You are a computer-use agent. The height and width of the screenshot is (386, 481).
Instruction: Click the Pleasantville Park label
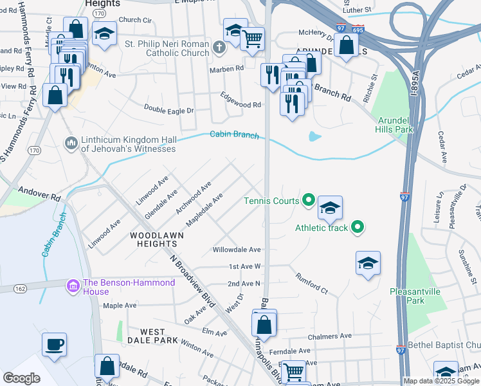(415, 296)
